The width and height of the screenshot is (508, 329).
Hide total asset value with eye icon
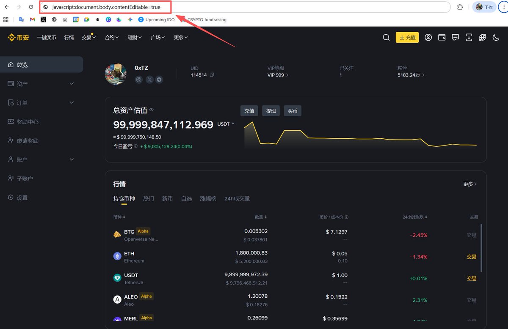pyautogui.click(x=151, y=110)
